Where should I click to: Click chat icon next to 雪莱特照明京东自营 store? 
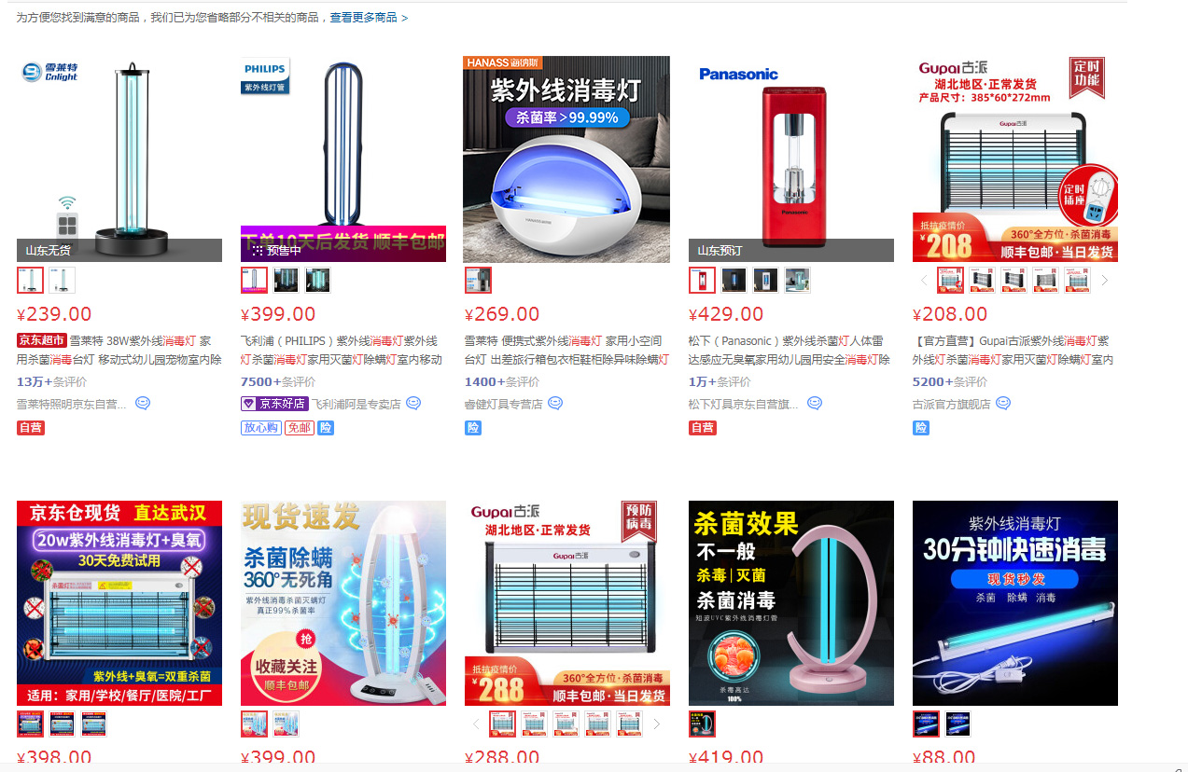pos(143,404)
